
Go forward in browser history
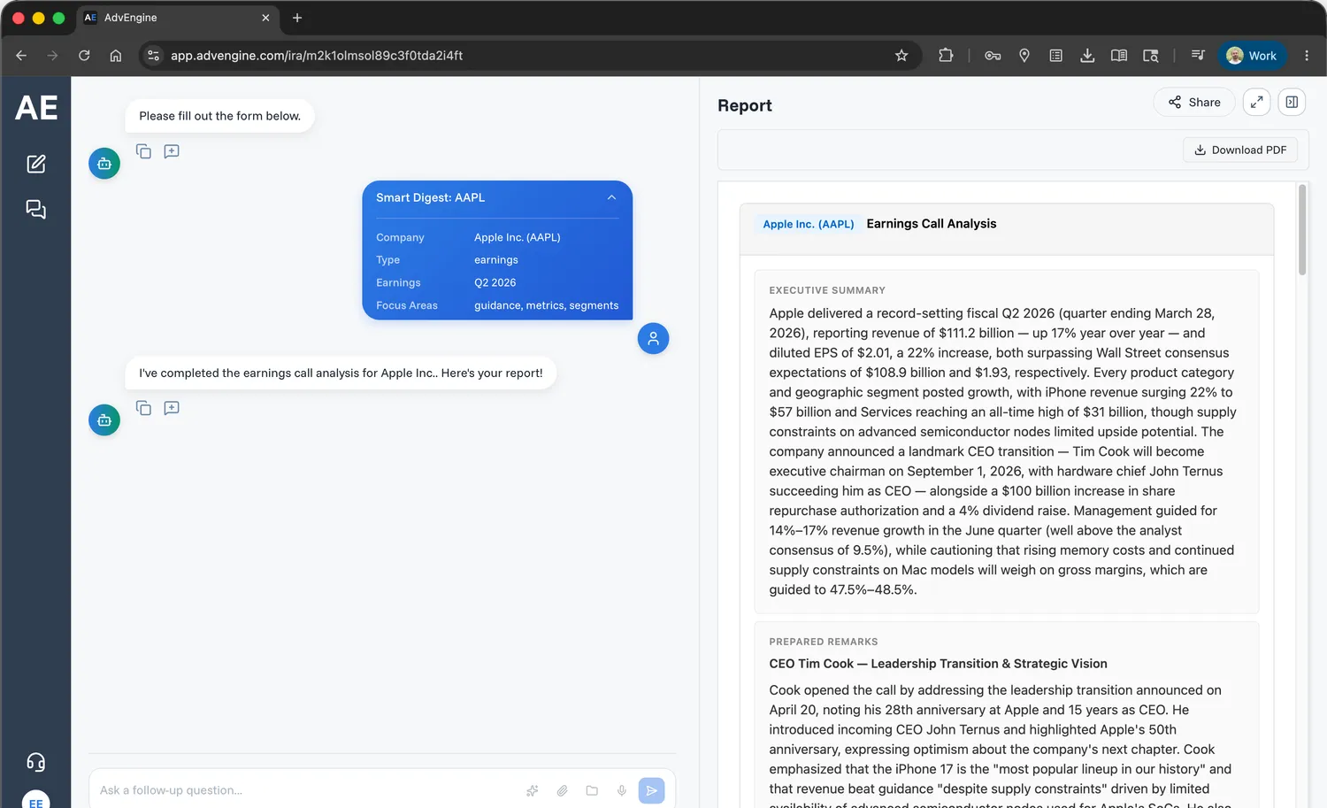coord(53,56)
